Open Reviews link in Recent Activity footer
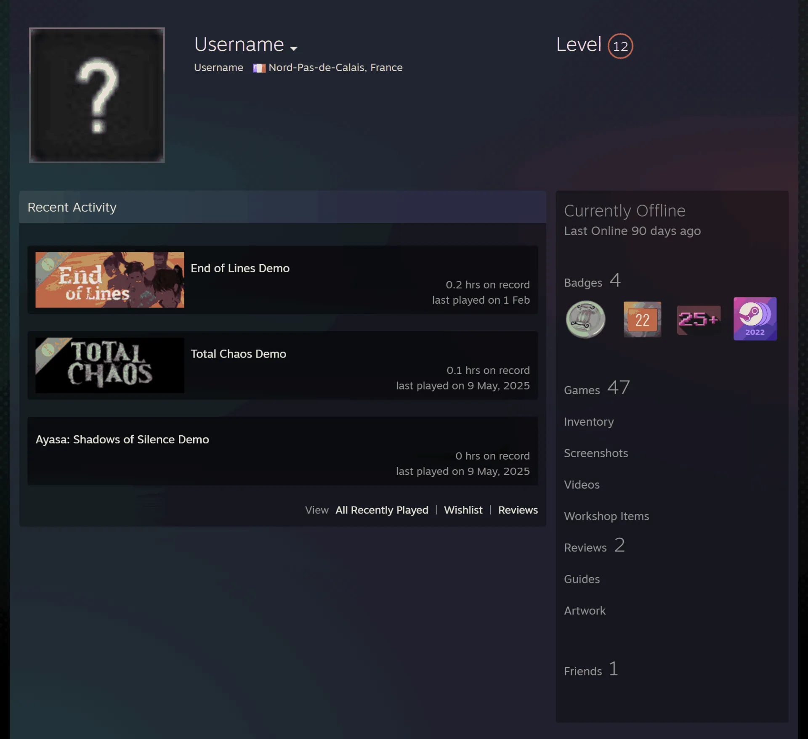Screen dimensions: 808x739 pos(518,510)
